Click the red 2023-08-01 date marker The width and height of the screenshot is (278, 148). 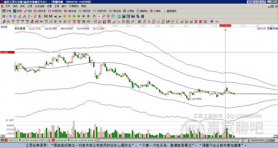tap(225, 26)
